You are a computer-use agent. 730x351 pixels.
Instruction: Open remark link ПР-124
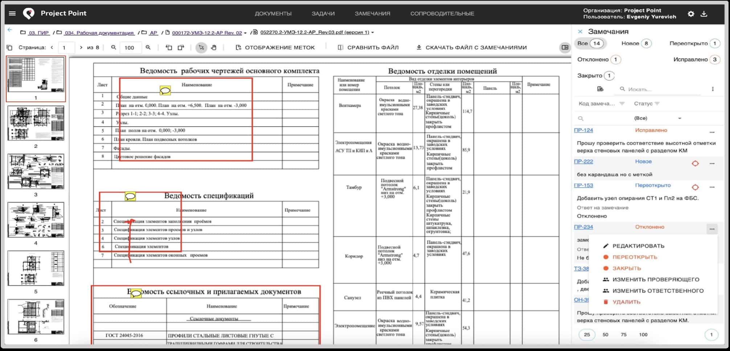[x=583, y=130]
